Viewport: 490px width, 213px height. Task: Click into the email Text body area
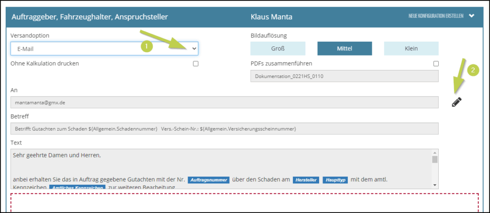(220, 165)
